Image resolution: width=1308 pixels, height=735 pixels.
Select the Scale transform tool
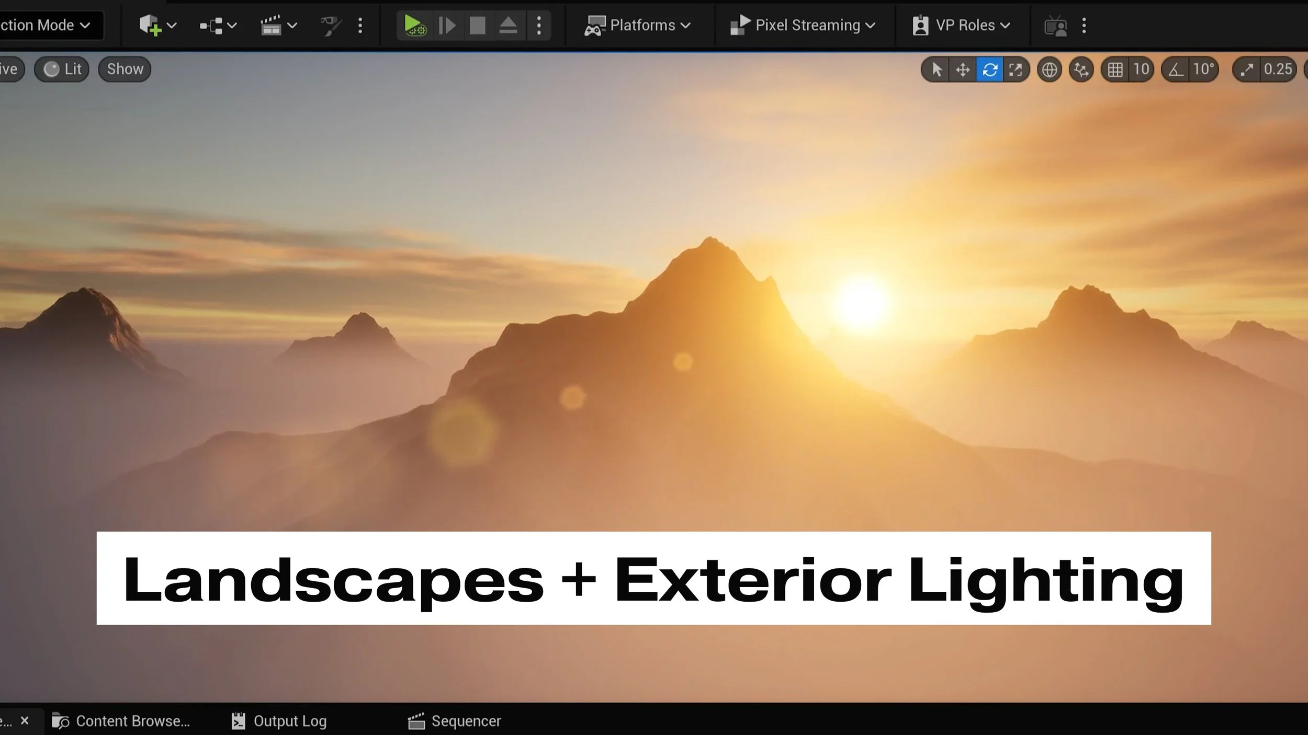[x=1016, y=70]
